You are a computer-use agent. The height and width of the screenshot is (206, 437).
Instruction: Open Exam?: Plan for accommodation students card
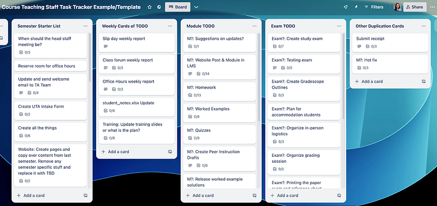(x=304, y=112)
